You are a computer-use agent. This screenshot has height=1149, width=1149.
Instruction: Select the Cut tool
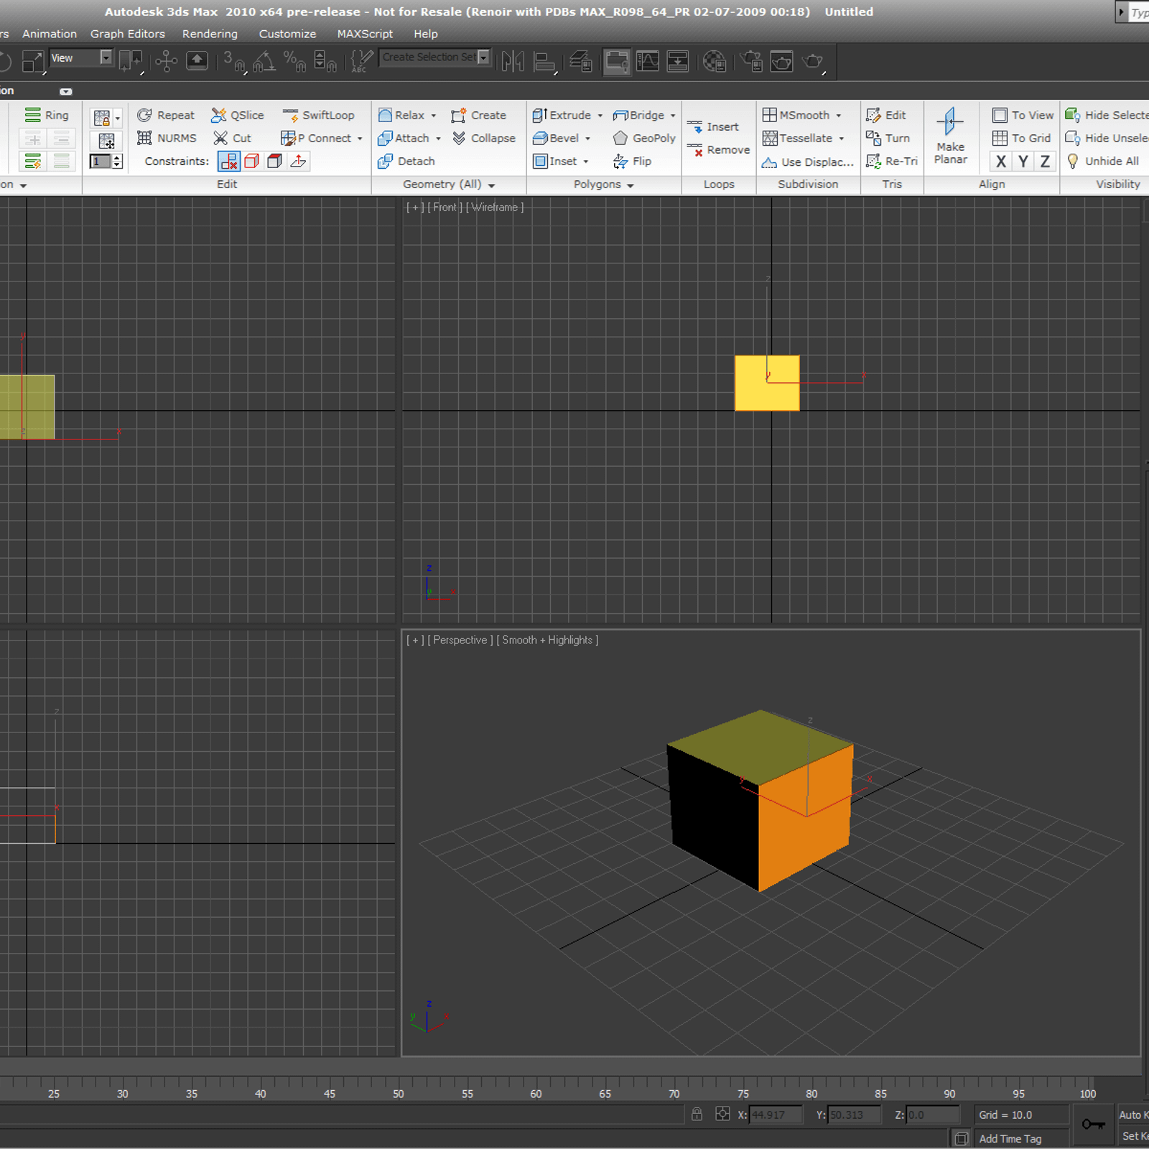(232, 138)
